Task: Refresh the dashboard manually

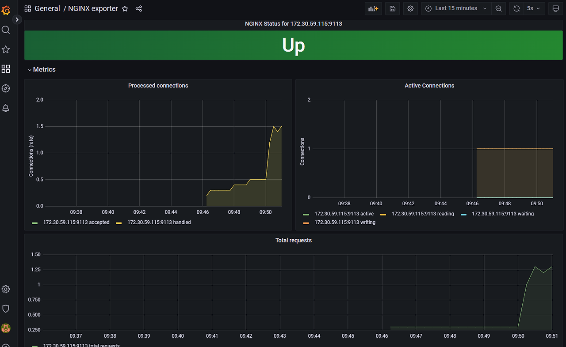Action: click(x=516, y=8)
